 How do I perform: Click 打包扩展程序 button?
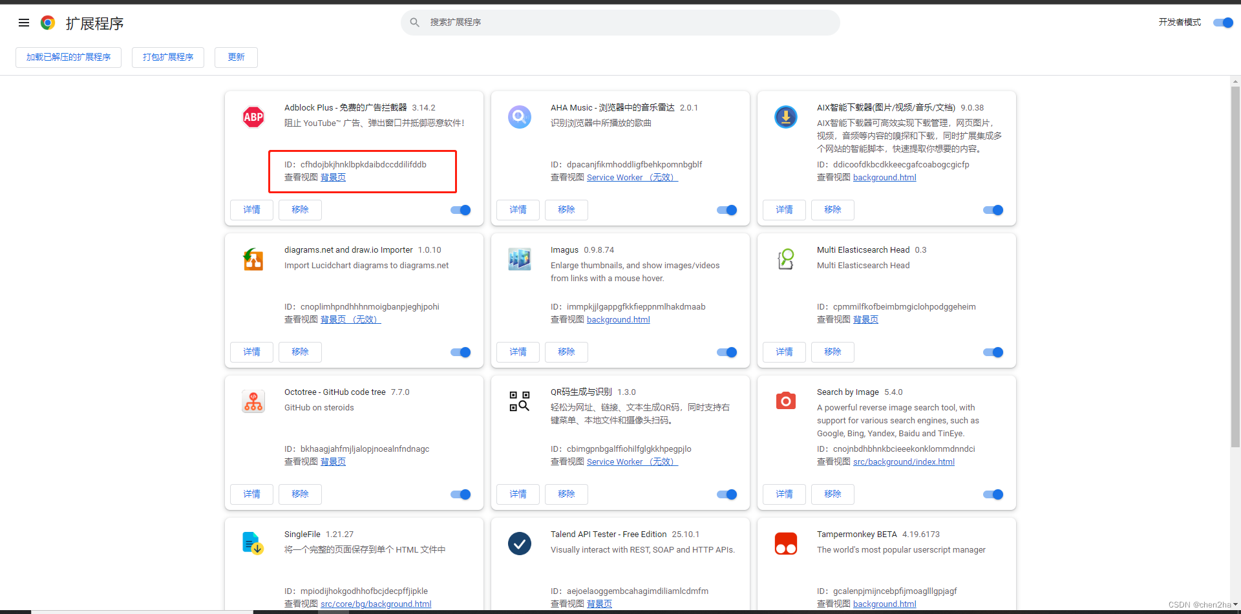coord(168,58)
